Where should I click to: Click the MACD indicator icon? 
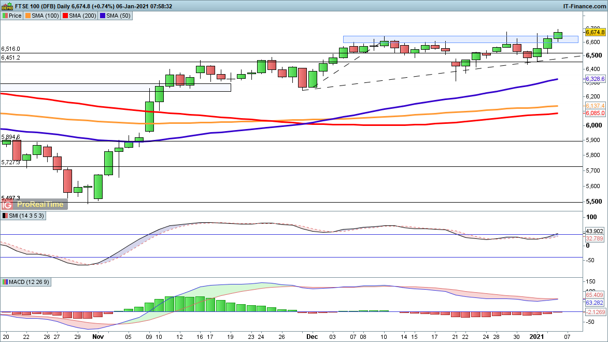click(5, 282)
